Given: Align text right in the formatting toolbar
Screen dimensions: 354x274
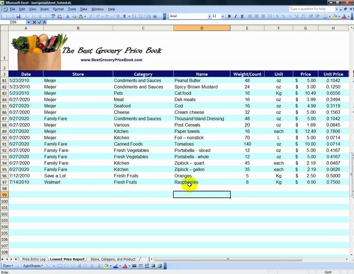Looking at the screenshot, I should (x=263, y=16).
